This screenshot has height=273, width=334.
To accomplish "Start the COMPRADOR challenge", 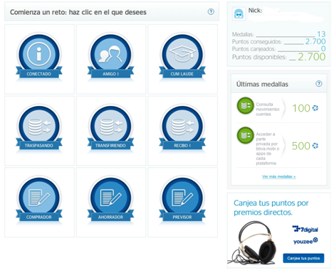I will point(39,200).
